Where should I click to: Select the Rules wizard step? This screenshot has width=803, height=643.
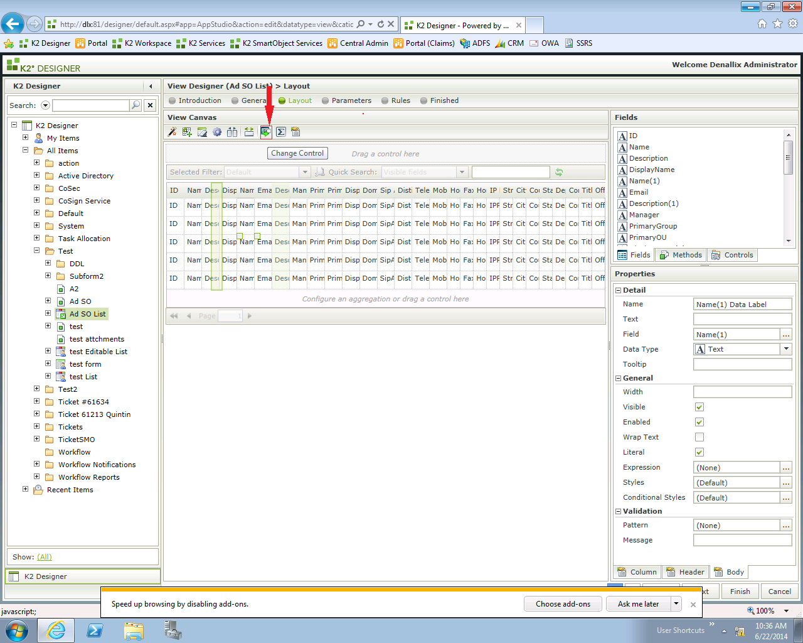click(396, 100)
